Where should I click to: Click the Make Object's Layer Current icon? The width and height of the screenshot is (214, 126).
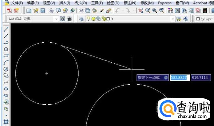[179, 19]
